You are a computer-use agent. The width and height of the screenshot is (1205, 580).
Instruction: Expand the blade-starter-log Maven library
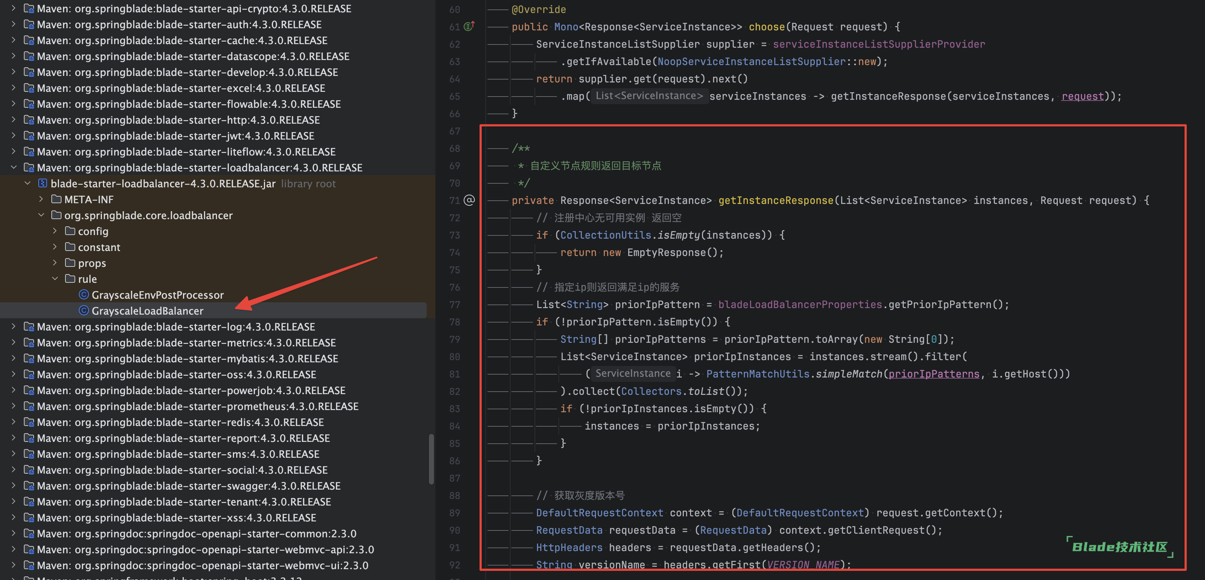[x=14, y=326]
